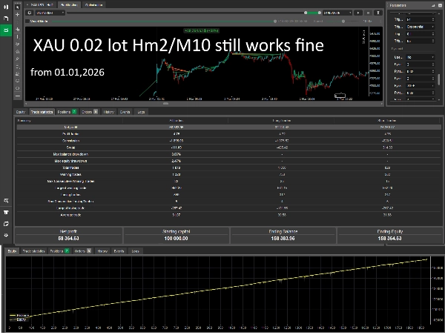445x335 pixels.
Task: Click the Net profit value 58 364.63
Action: [68, 239]
